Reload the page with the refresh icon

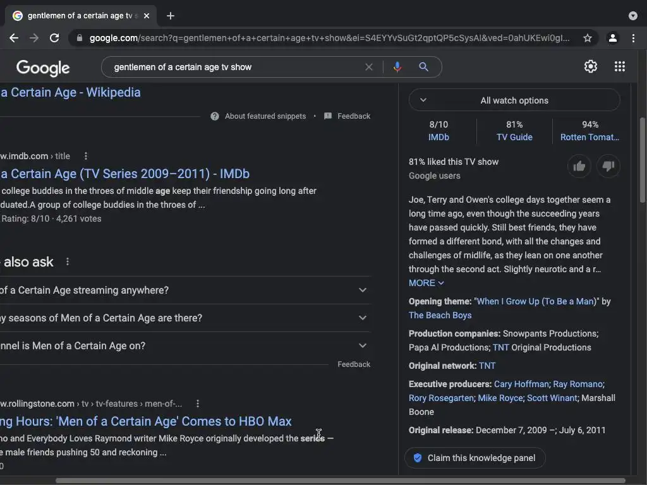[x=54, y=38]
